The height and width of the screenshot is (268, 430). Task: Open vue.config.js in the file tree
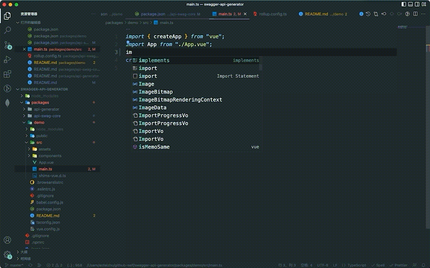(48, 229)
